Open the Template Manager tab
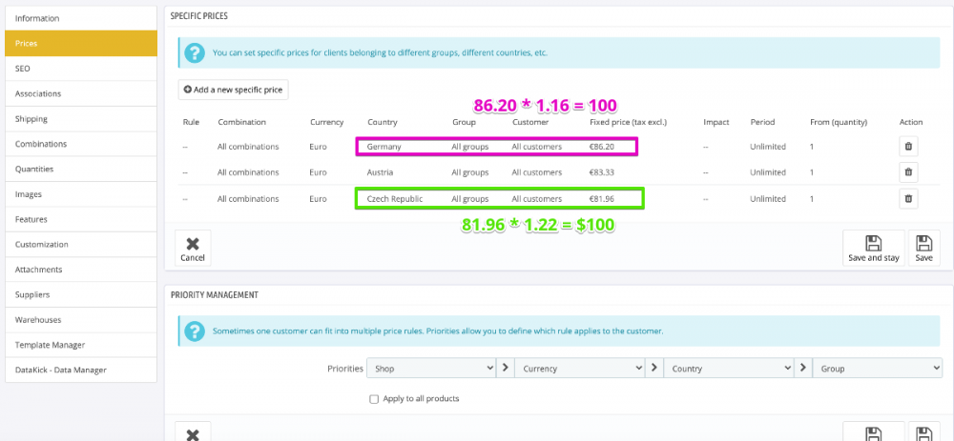This screenshot has width=954, height=441. (x=80, y=345)
